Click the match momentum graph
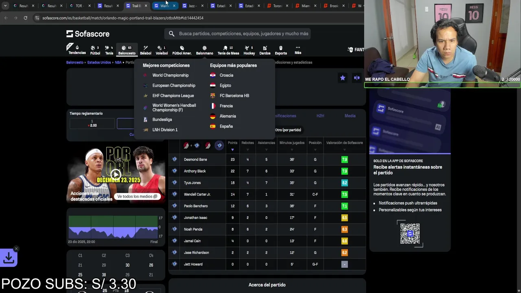This screenshot has height=293, width=521. (x=113, y=227)
